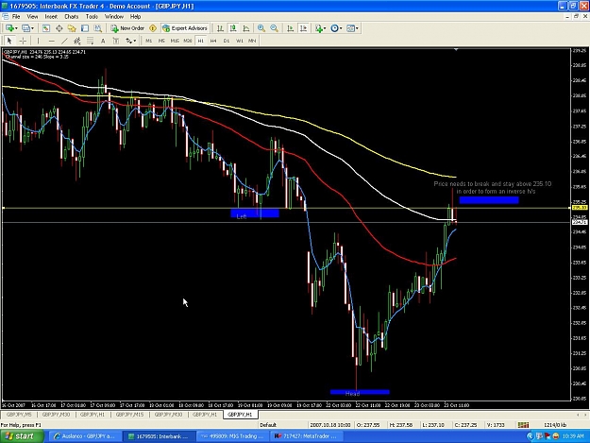590x443 pixels.
Task: Open the Help menu
Action: pyautogui.click(x=135, y=17)
